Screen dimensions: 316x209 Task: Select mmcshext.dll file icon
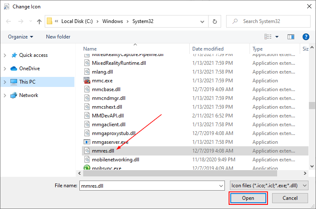[87, 107]
